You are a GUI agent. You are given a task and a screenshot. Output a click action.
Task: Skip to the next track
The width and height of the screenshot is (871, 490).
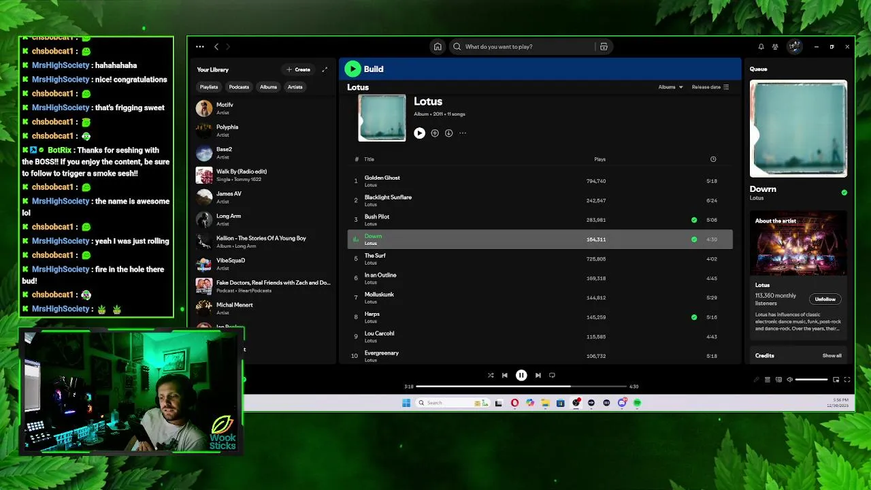538,375
